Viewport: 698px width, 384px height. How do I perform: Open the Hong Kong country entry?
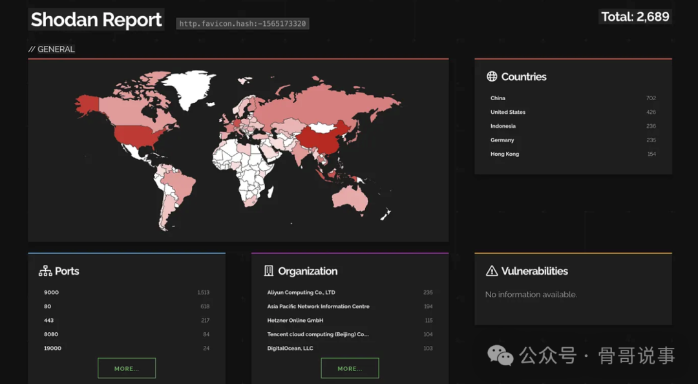504,154
